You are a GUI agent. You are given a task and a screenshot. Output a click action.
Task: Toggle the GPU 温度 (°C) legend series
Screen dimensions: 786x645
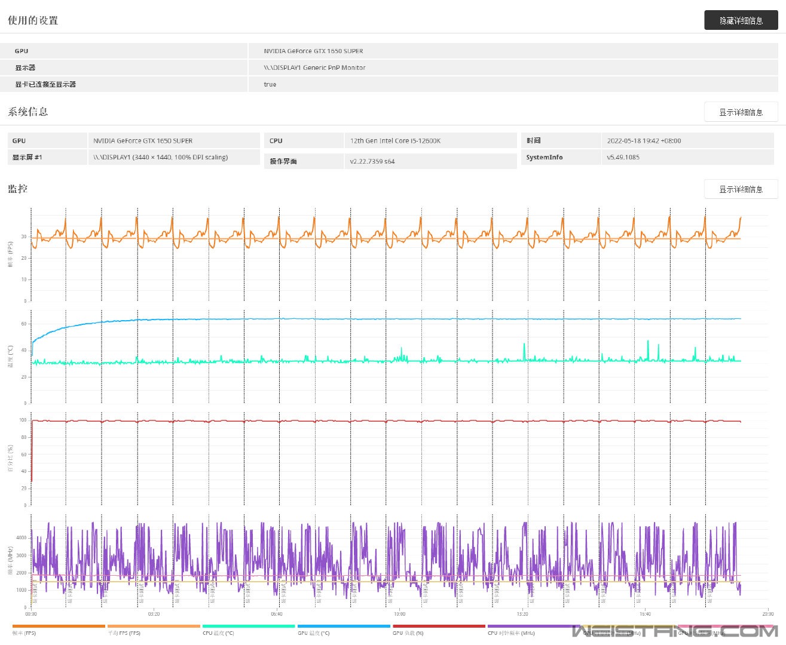(x=313, y=633)
